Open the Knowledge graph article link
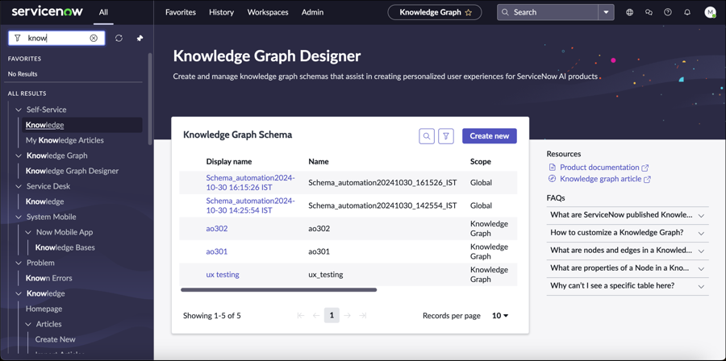 601,179
